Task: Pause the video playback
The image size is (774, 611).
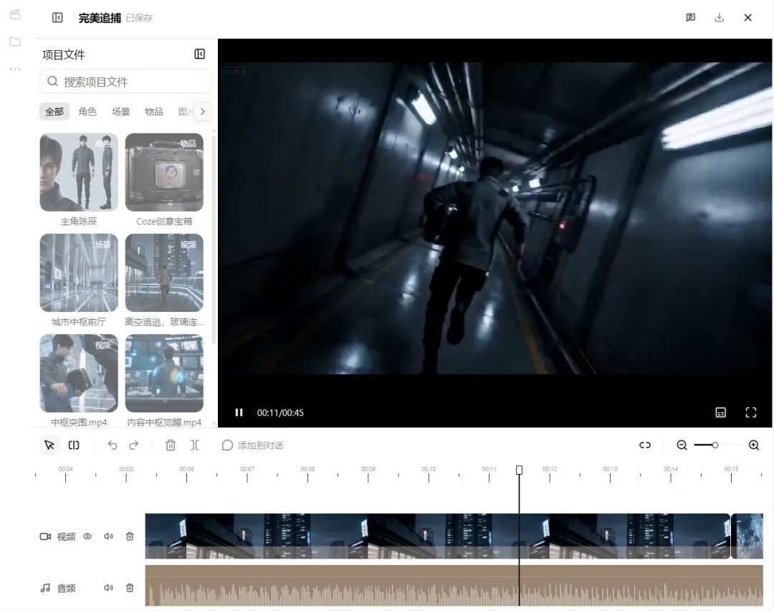Action: tap(239, 412)
